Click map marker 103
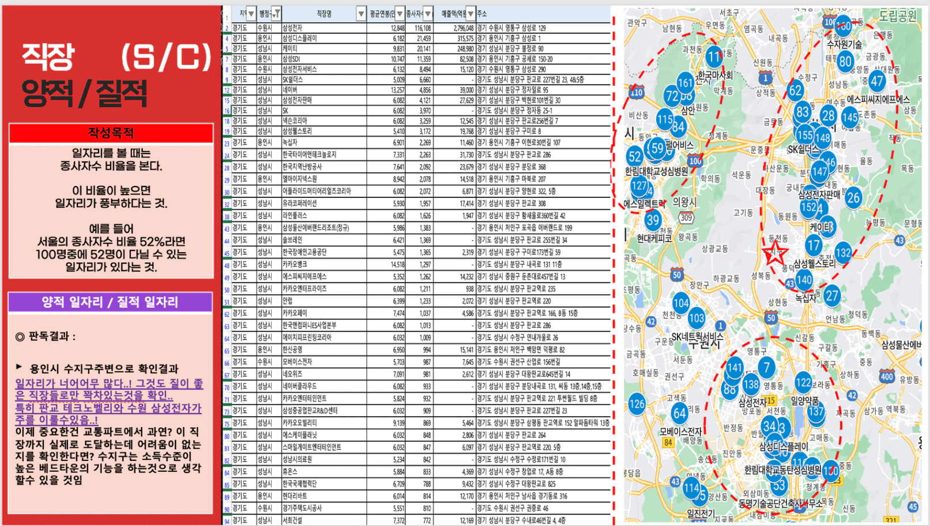 [x=696, y=318]
